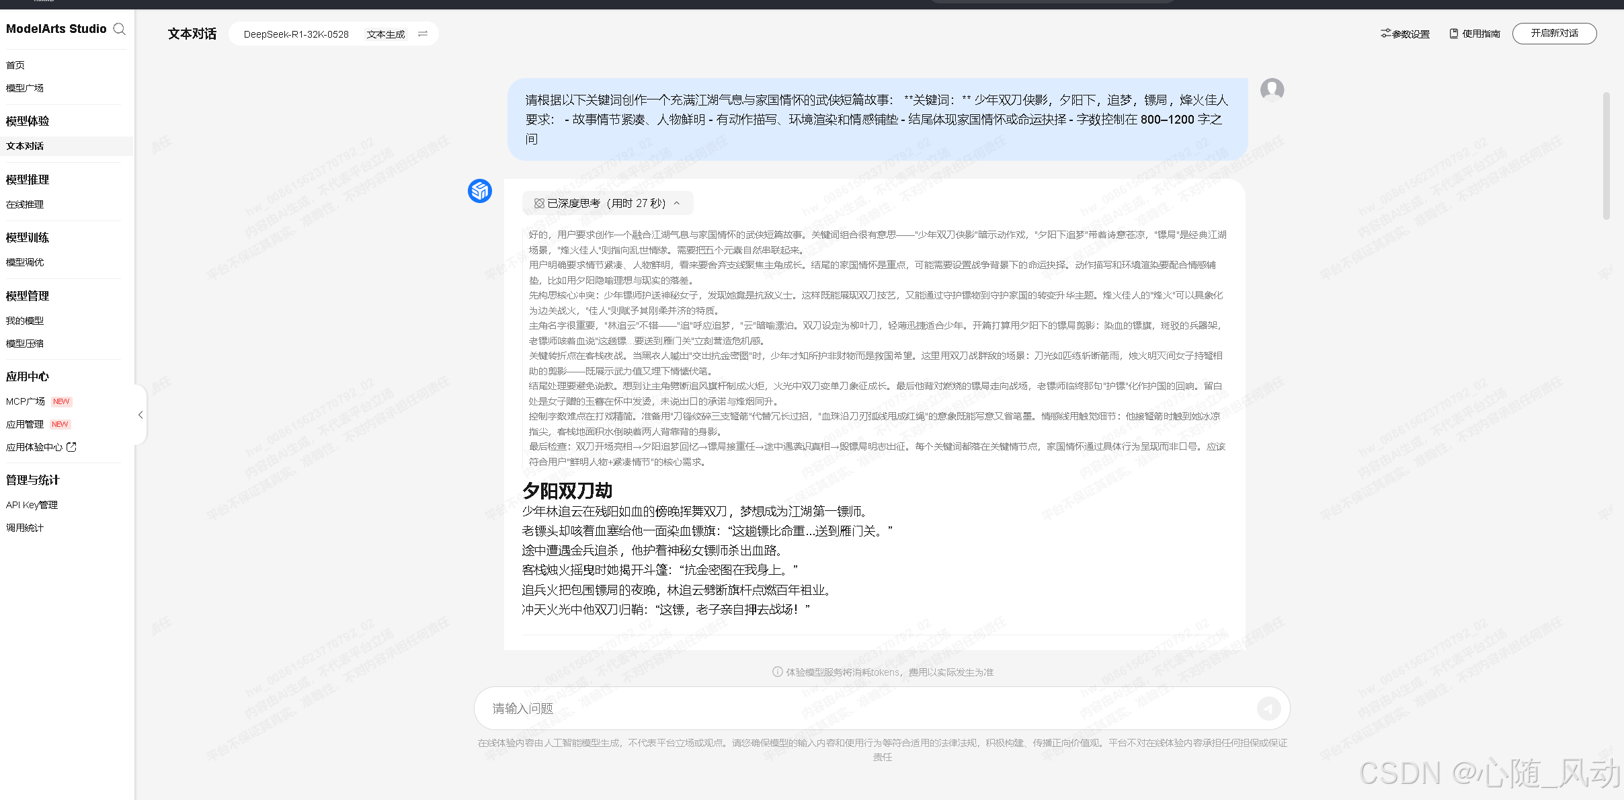Image resolution: width=1624 pixels, height=800 pixels.
Task: Start a new conversation (开启新对话)
Action: [x=1554, y=34]
